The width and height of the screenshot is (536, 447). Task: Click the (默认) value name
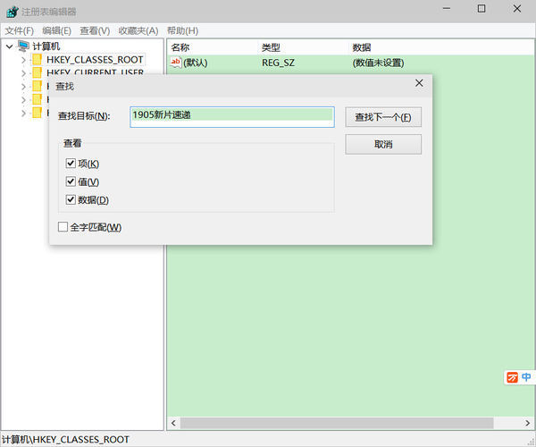click(196, 63)
